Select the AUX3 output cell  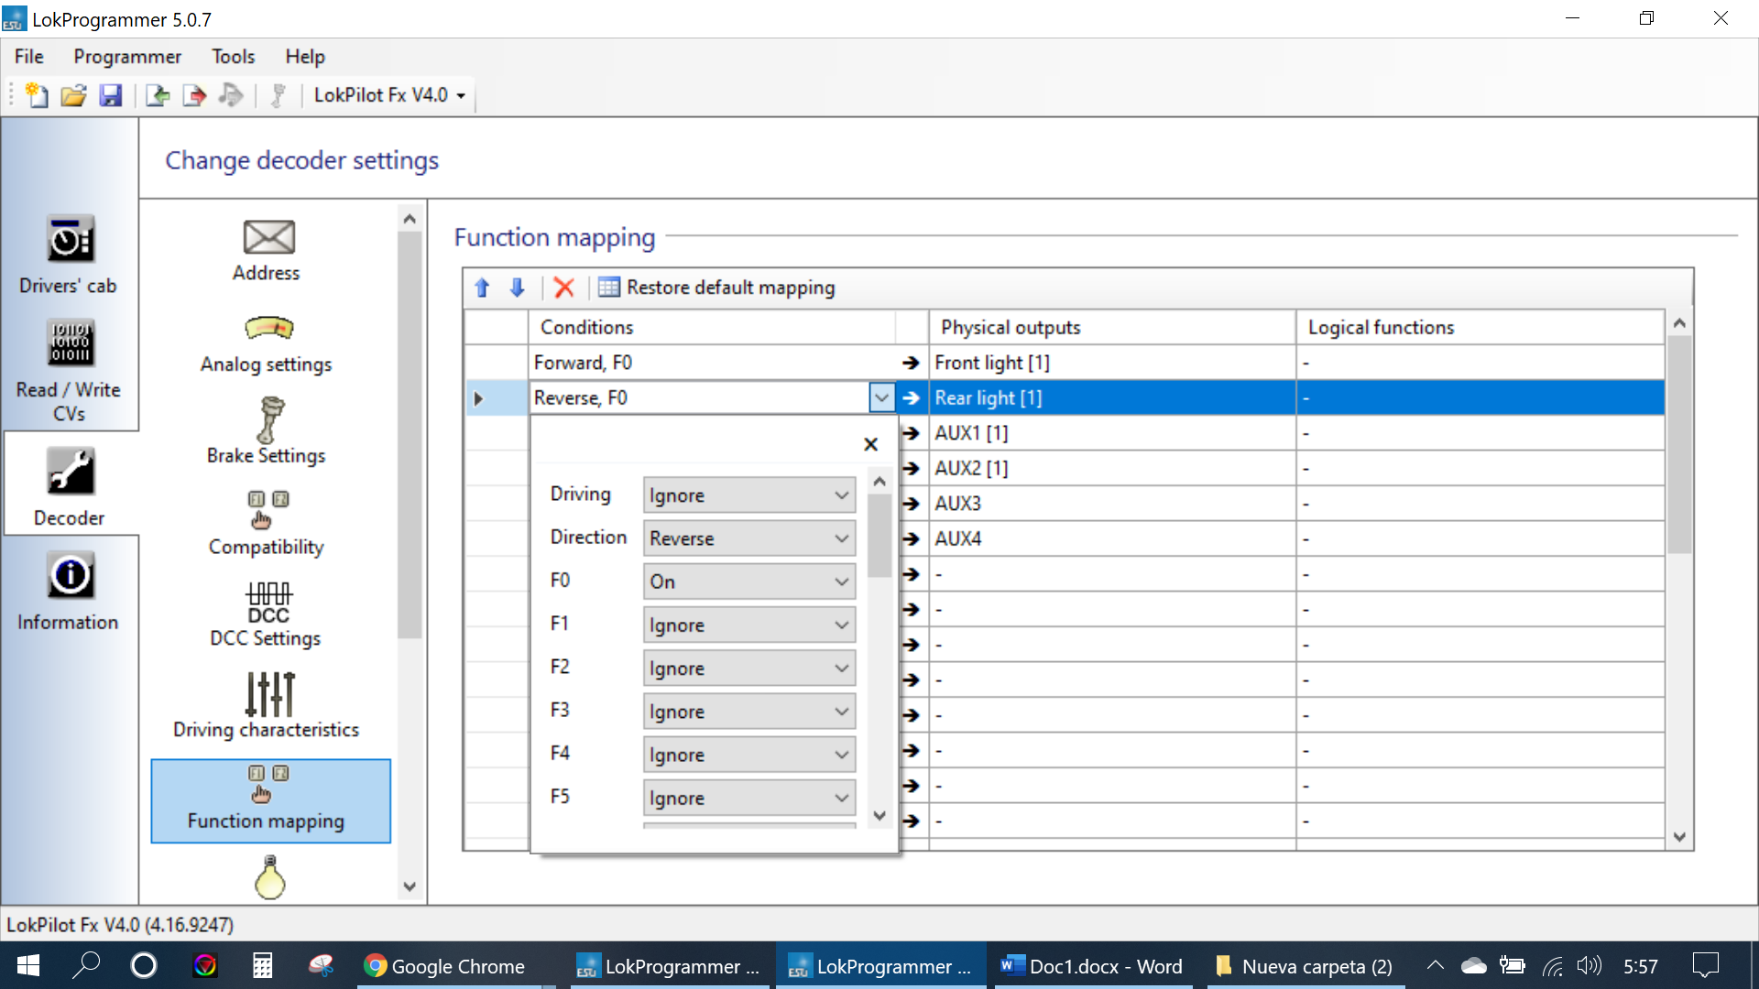pos(1112,504)
